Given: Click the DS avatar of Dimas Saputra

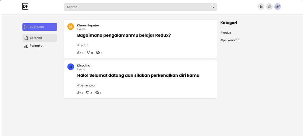Looking at the screenshot, I should click(70, 26).
